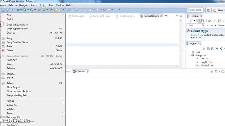Click the Last Edit Location arrow icon
Viewport: 225px width, 126px height.
[x=104, y=10]
